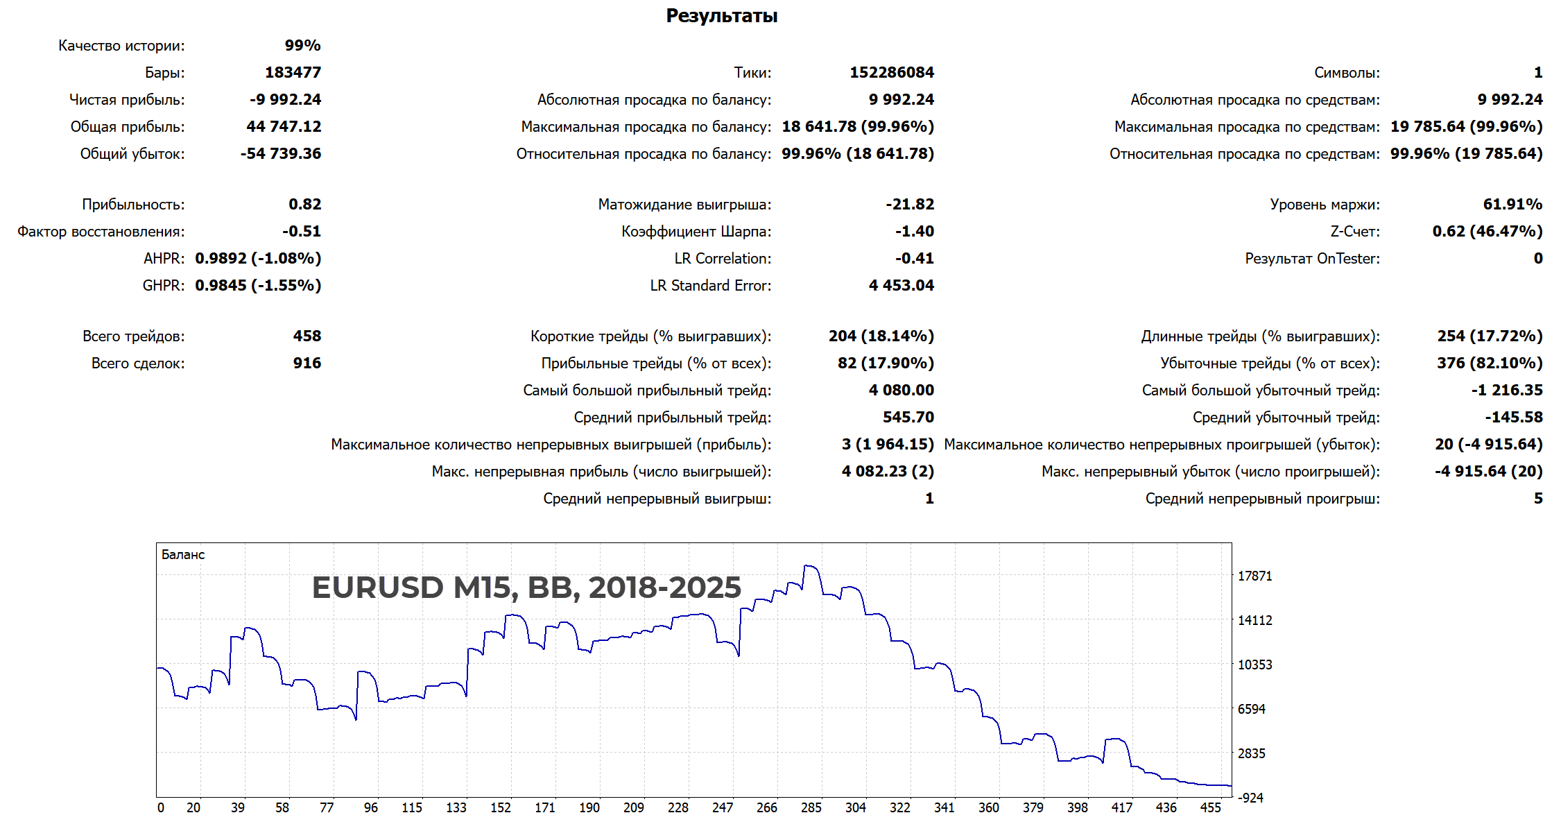Select the Всего трейдов value 458

pyautogui.click(x=307, y=336)
